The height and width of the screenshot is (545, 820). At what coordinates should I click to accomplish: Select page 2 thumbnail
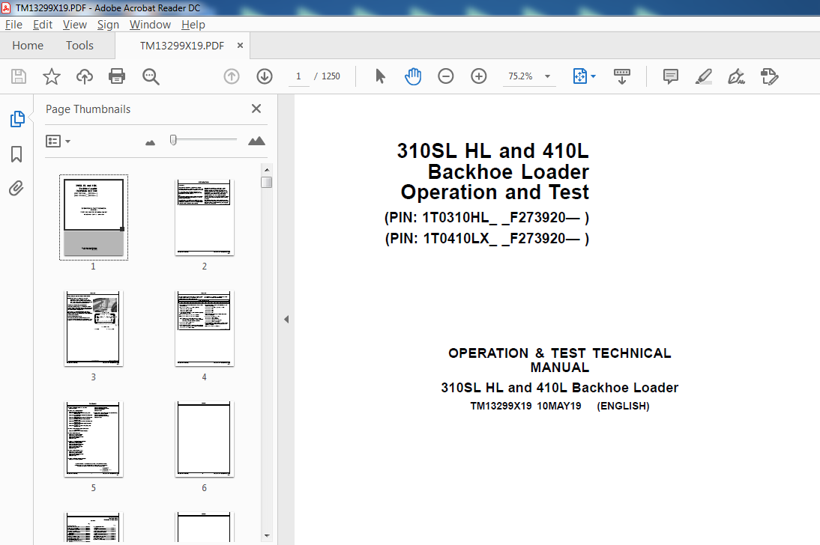point(204,217)
